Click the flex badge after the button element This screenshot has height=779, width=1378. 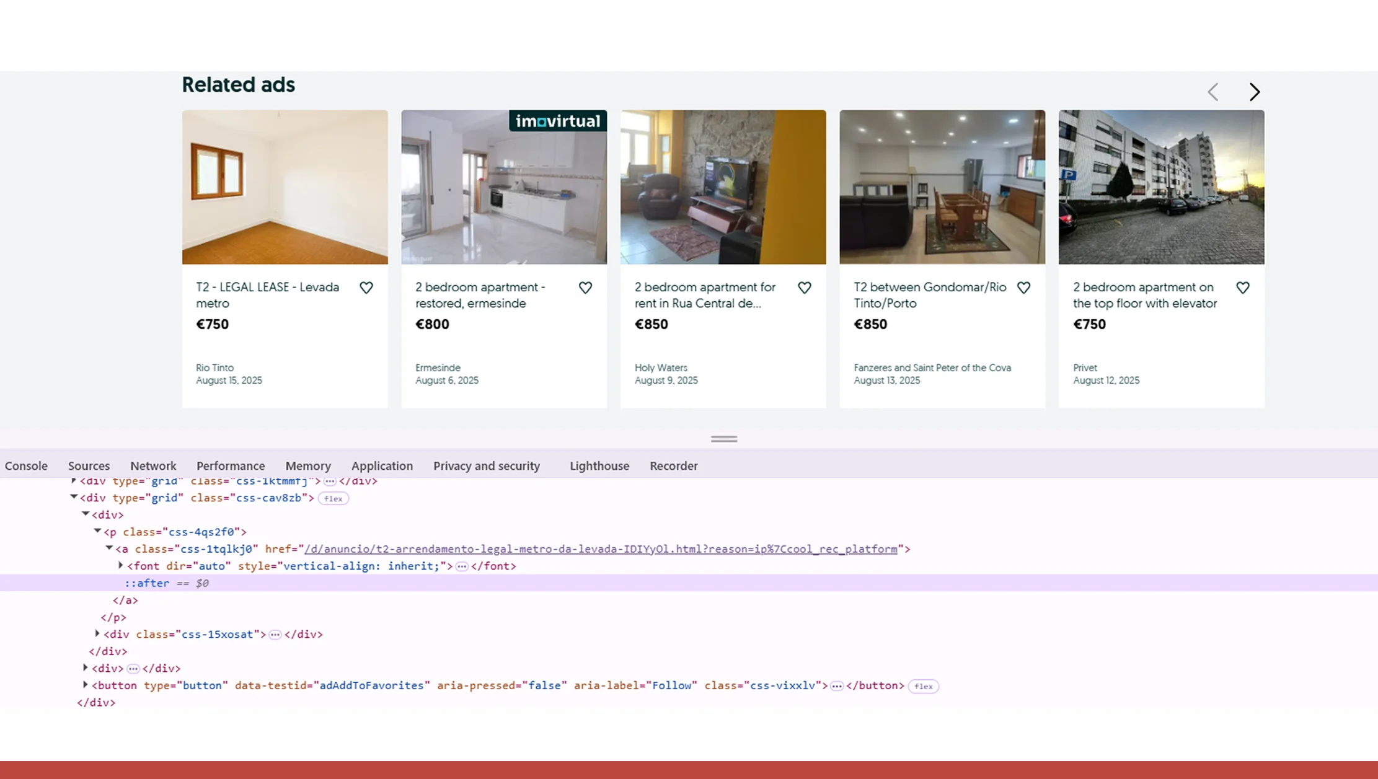(923, 686)
